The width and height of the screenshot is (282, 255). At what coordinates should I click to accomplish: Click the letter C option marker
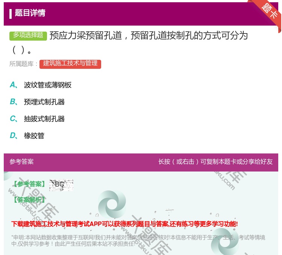pos(14,118)
